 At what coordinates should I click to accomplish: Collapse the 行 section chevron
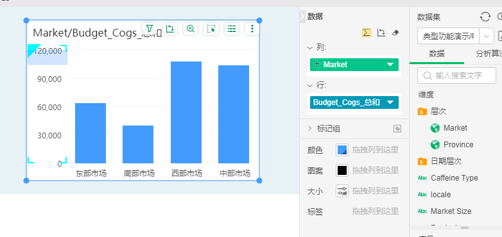(x=310, y=86)
